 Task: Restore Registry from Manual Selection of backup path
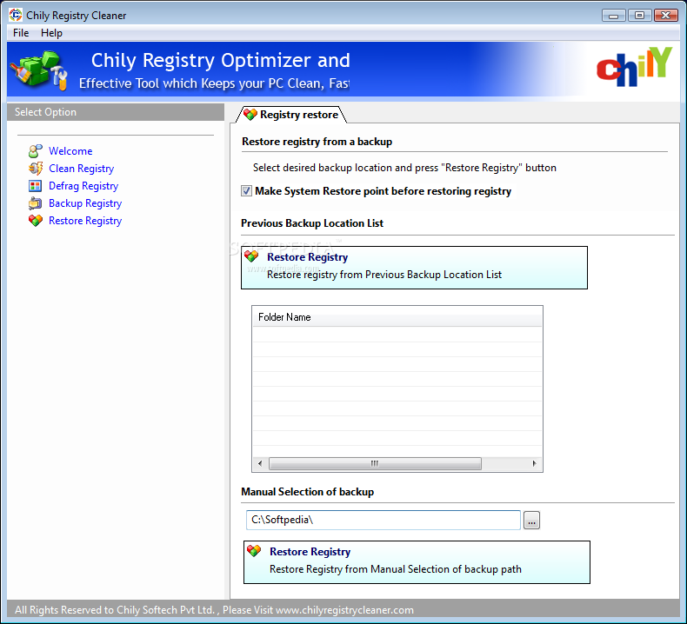[417, 562]
